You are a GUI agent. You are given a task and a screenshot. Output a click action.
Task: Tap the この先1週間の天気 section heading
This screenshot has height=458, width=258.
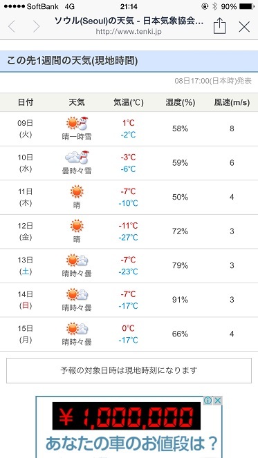[72, 61]
